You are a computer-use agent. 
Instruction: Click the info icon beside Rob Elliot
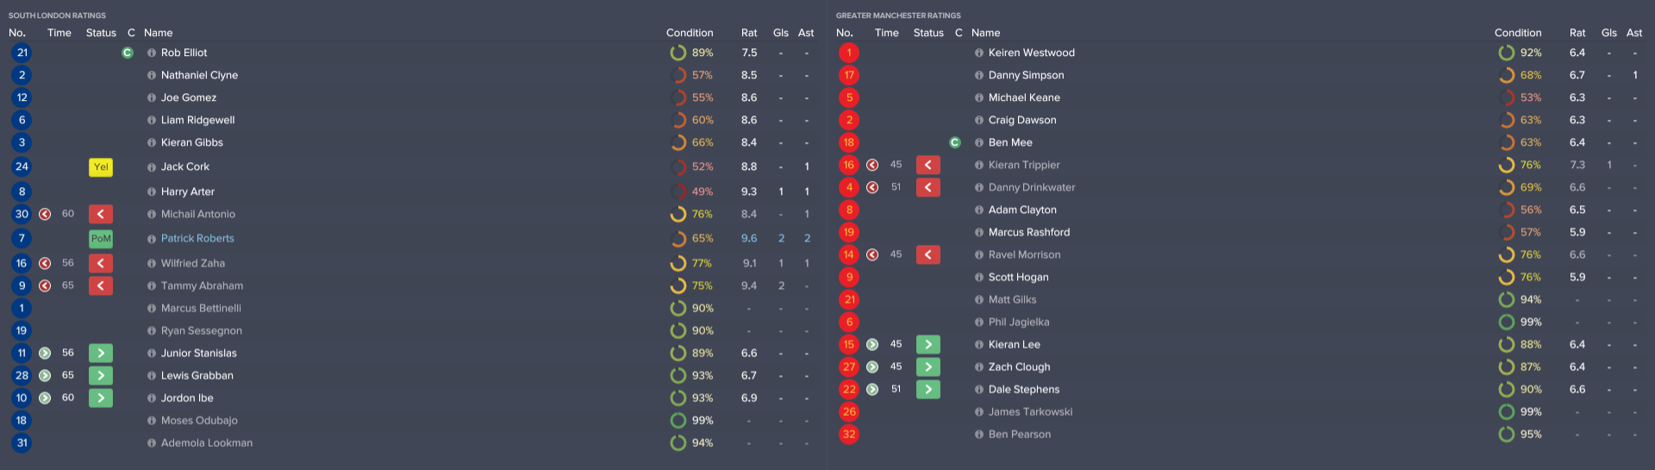[152, 53]
